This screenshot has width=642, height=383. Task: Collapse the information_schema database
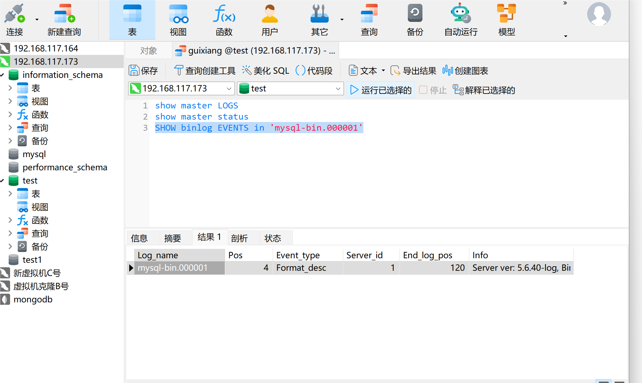pos(2,75)
